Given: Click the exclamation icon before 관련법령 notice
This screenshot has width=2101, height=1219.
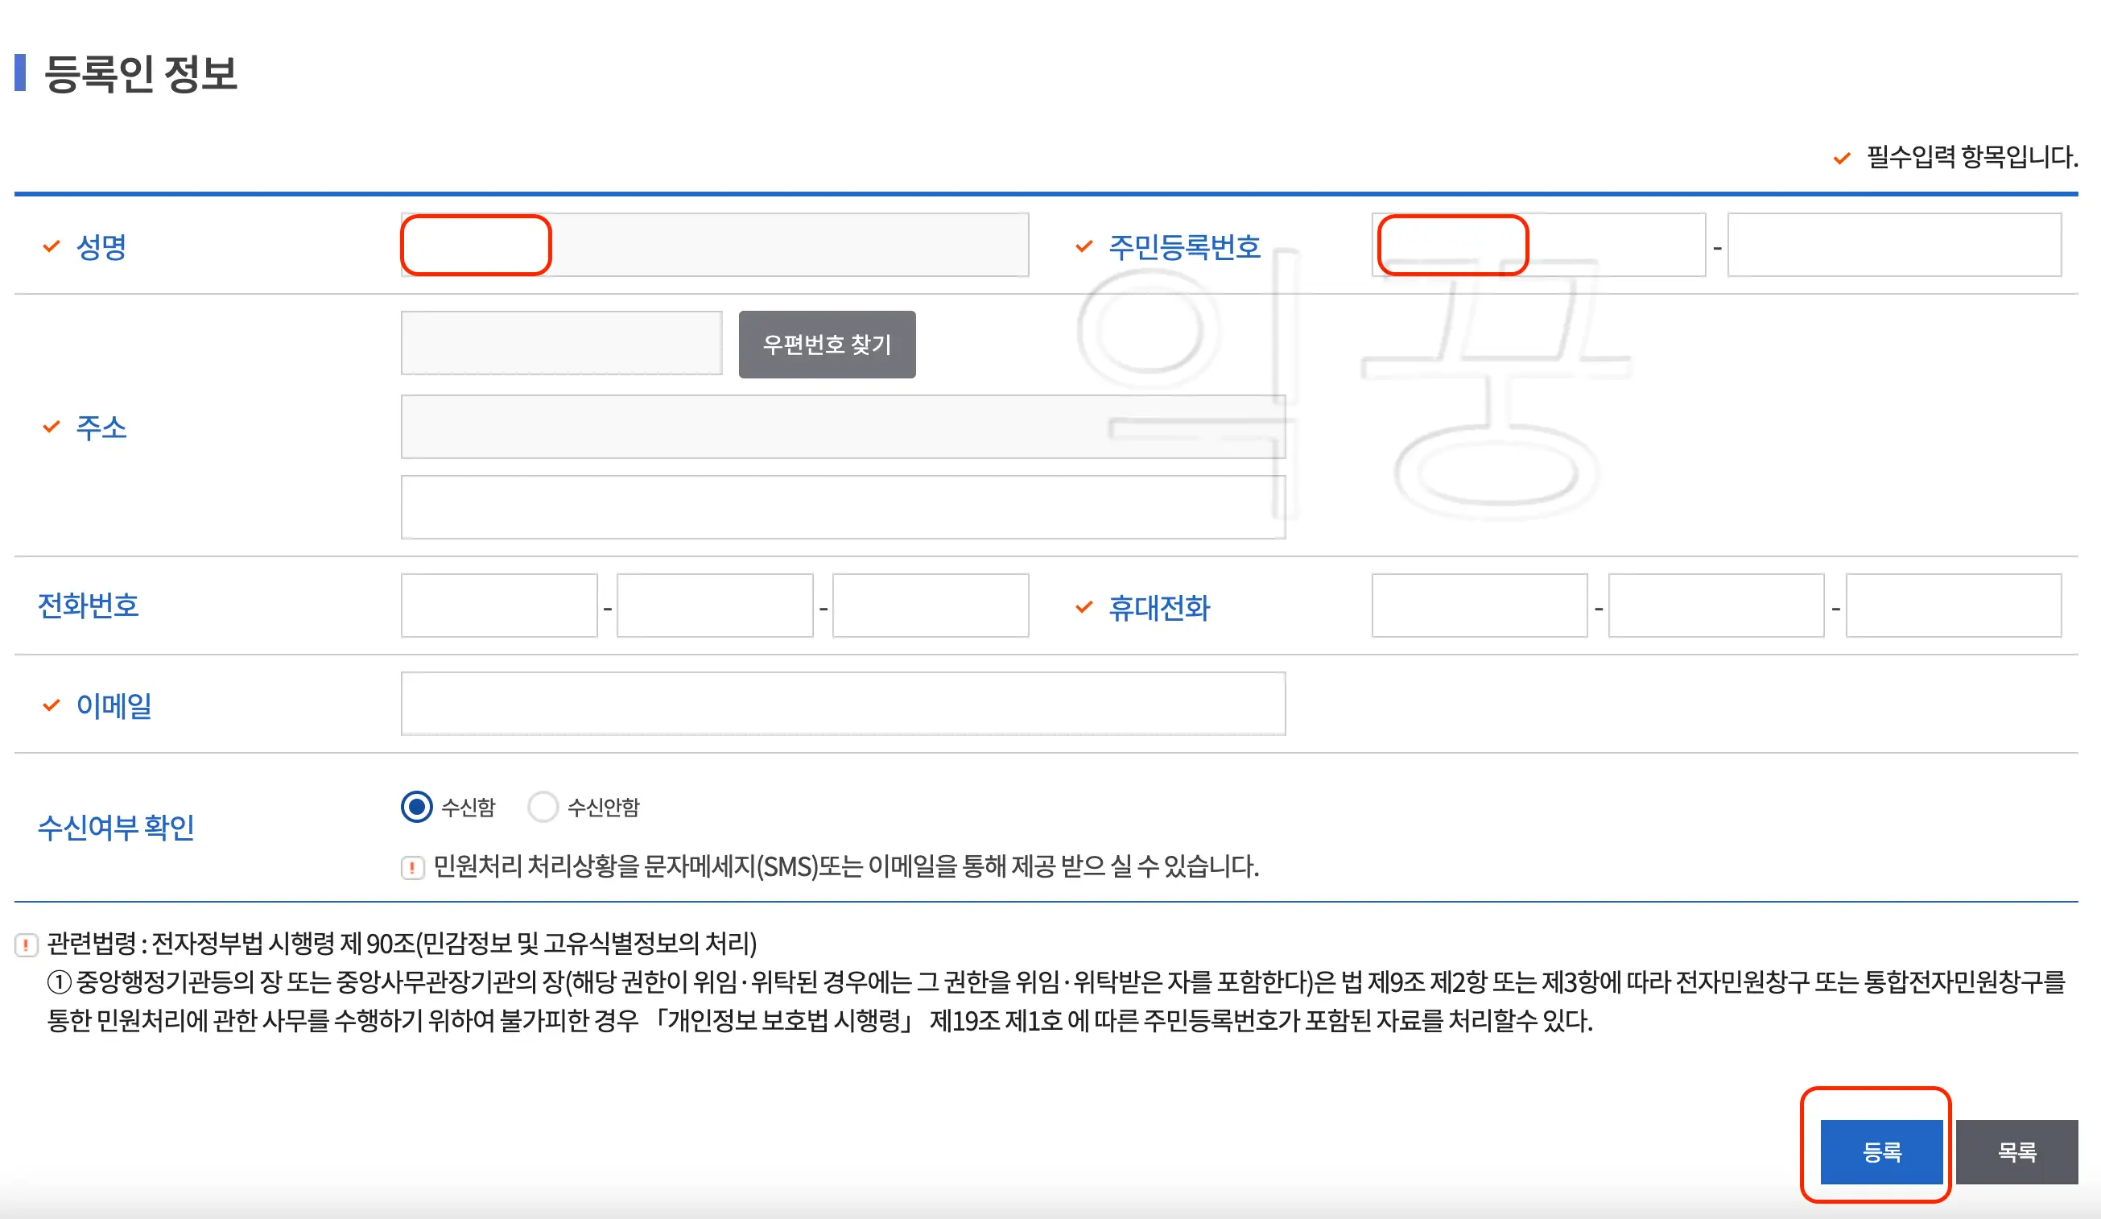Looking at the screenshot, I should [27, 943].
